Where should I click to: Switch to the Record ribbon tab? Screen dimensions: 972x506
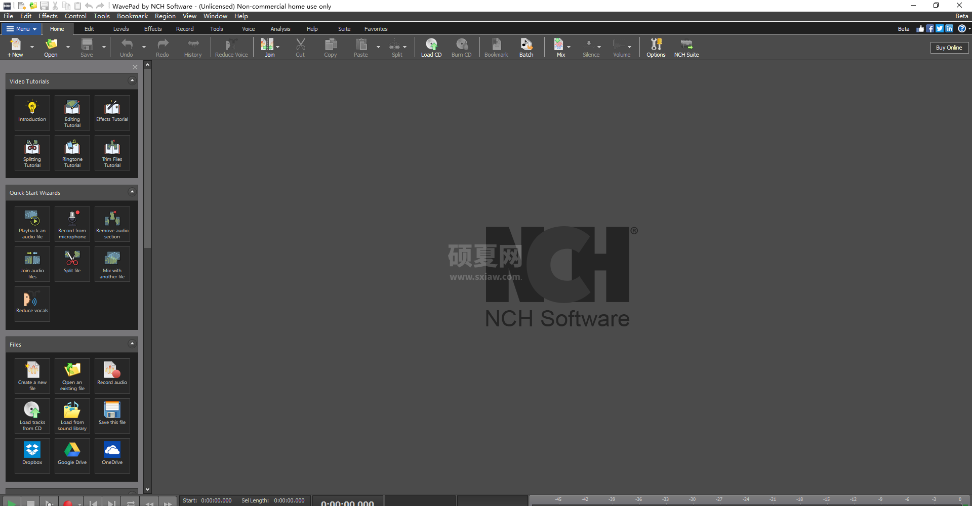185,29
